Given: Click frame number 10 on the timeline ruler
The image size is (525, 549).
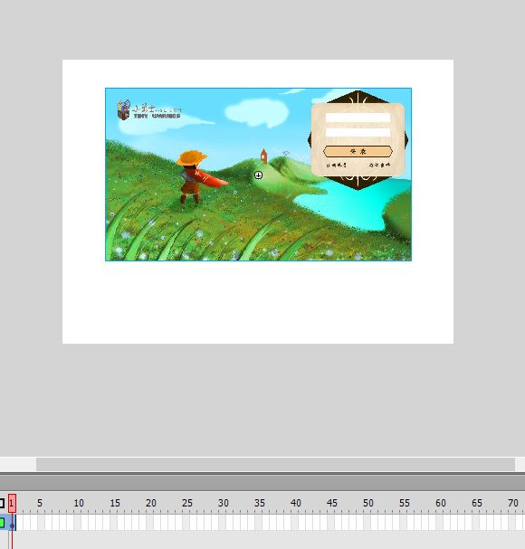Looking at the screenshot, I should click(79, 503).
